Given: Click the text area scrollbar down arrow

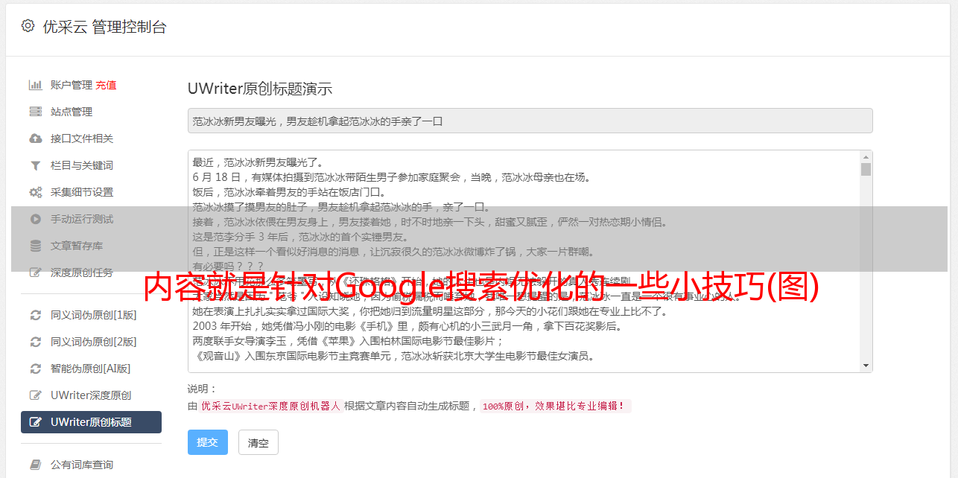Looking at the screenshot, I should coord(866,366).
